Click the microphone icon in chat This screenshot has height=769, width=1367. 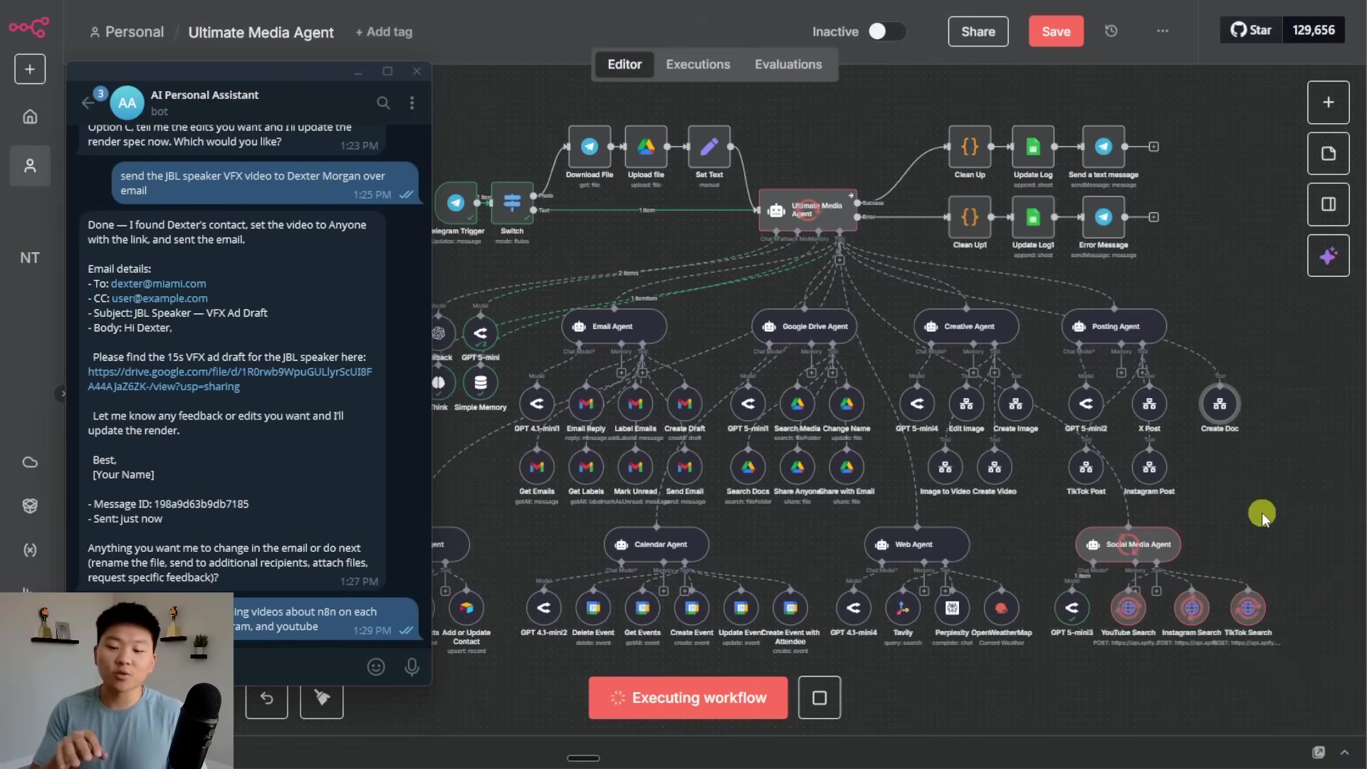[x=412, y=667]
